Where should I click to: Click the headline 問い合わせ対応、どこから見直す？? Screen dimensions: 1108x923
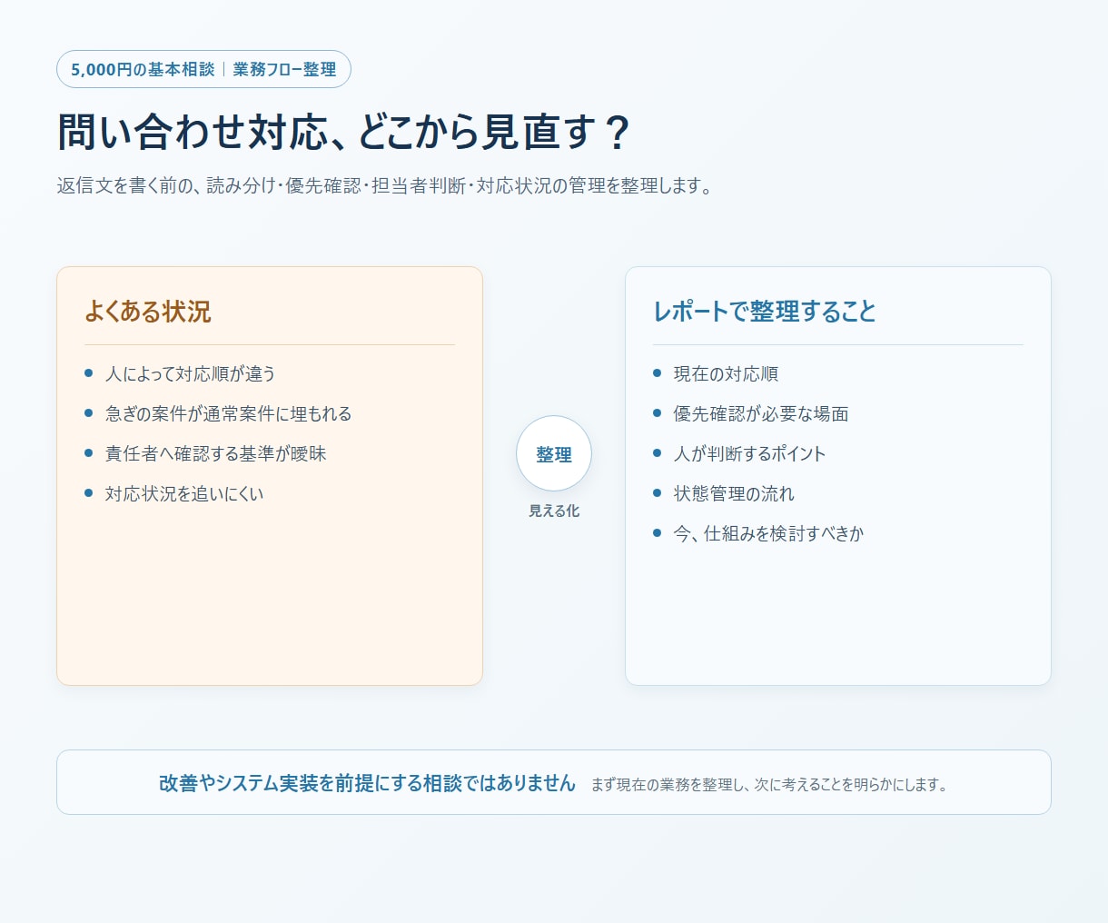(x=343, y=132)
